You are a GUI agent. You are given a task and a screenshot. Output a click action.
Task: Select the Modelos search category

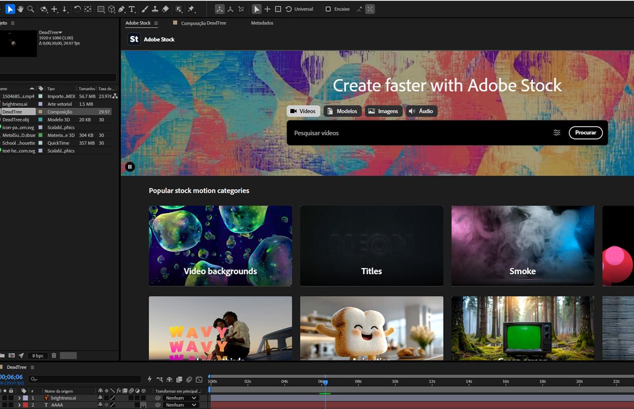point(343,111)
